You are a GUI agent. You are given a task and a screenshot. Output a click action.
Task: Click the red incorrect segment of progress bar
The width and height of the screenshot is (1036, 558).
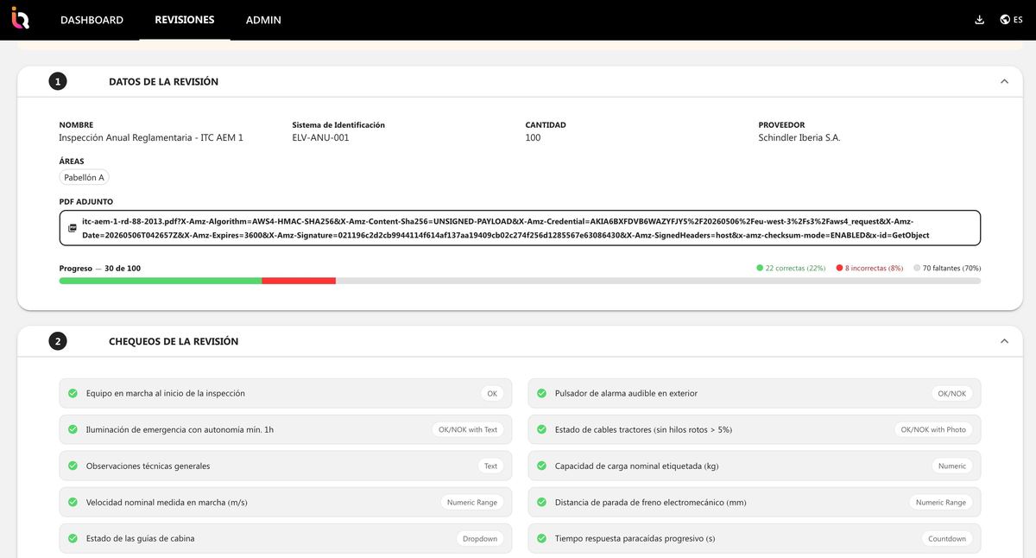[299, 281]
